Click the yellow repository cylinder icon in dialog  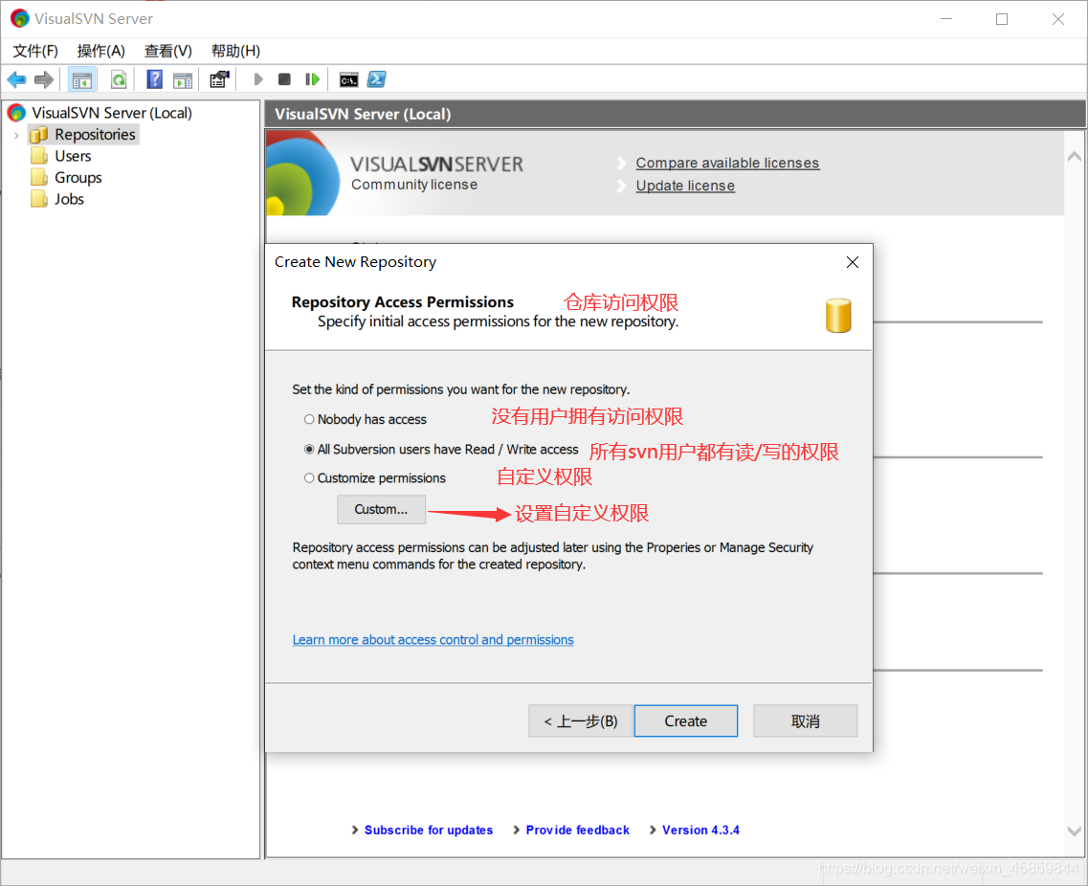pos(838,316)
